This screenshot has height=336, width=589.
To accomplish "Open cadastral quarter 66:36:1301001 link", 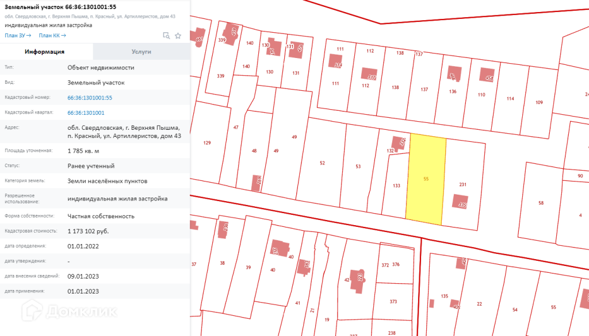I will point(86,113).
